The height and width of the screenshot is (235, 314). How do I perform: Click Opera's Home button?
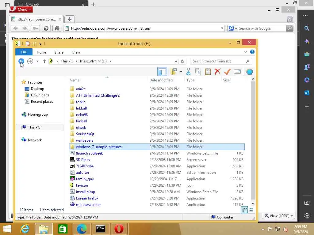[57, 28]
